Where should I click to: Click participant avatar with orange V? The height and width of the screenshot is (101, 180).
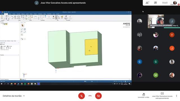[x=172, y=35]
